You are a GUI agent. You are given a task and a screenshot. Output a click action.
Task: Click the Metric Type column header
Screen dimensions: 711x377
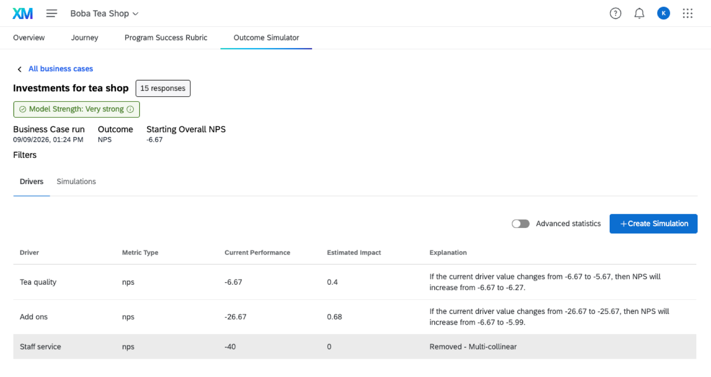140,252
